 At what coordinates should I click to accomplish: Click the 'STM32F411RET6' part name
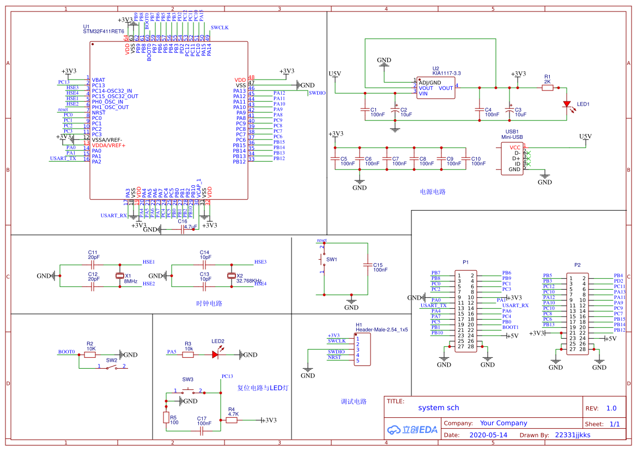point(104,31)
